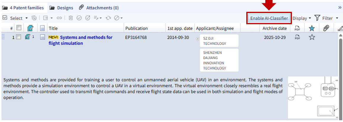Toggle the select-all checkbox in header
343x122 pixels.
coord(19,28)
